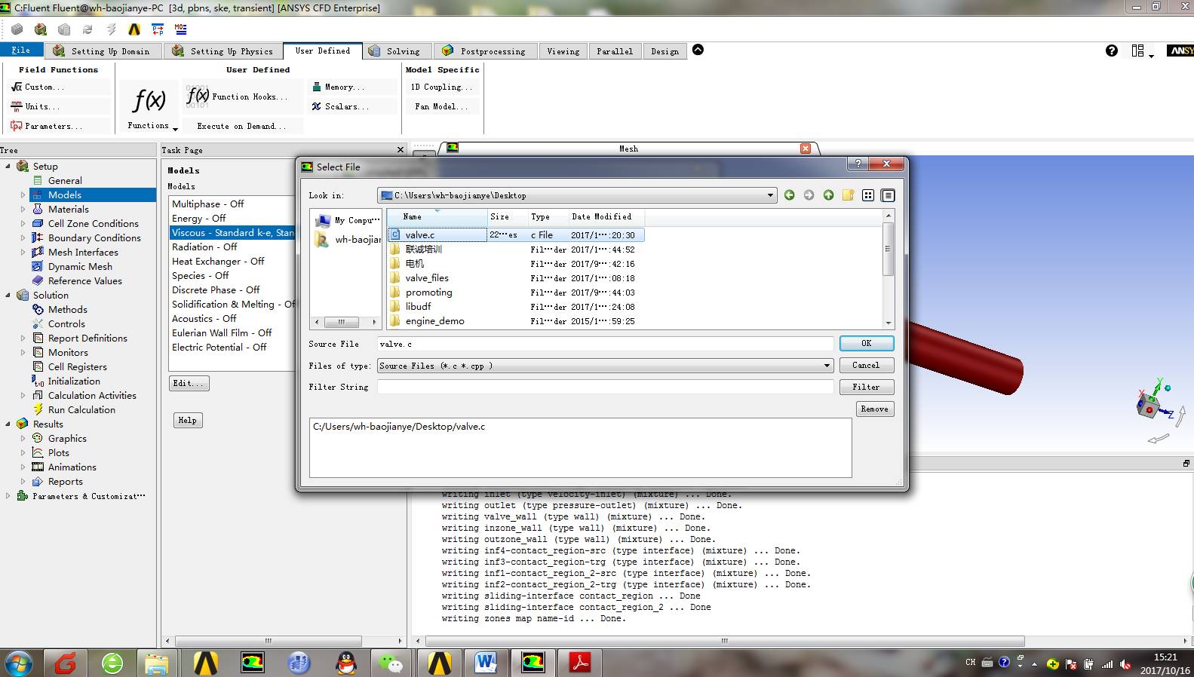Open the Units settings
This screenshot has height=677, width=1194.
36,107
